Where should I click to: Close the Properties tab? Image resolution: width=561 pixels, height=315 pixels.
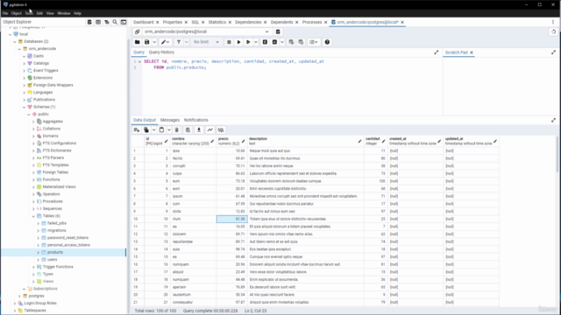(186, 22)
